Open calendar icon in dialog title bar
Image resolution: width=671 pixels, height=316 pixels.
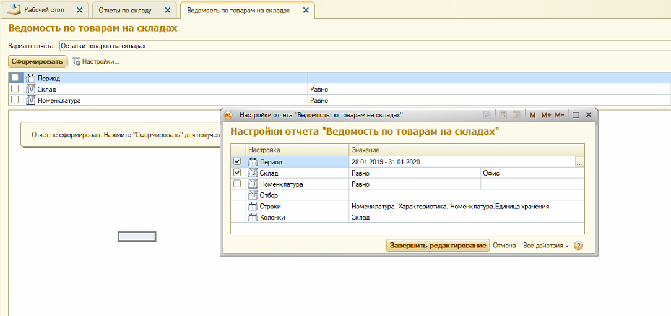tap(516, 115)
